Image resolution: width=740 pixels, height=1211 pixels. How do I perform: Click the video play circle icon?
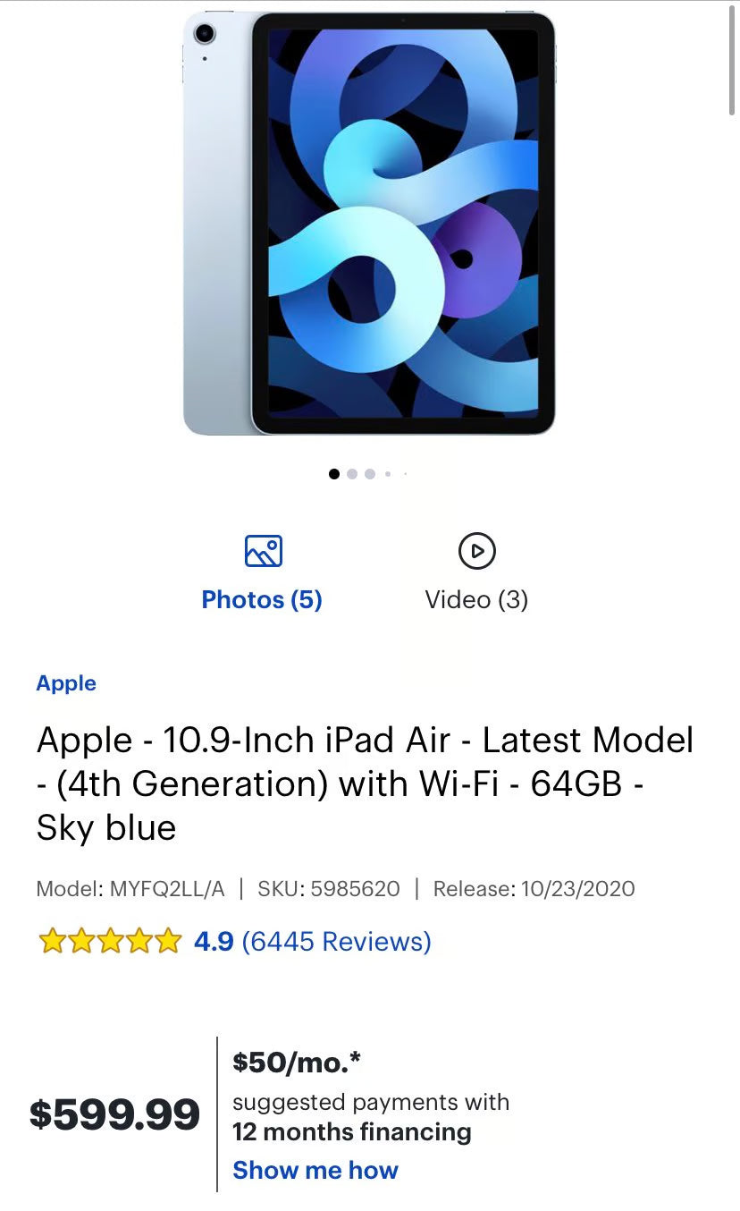pos(477,551)
